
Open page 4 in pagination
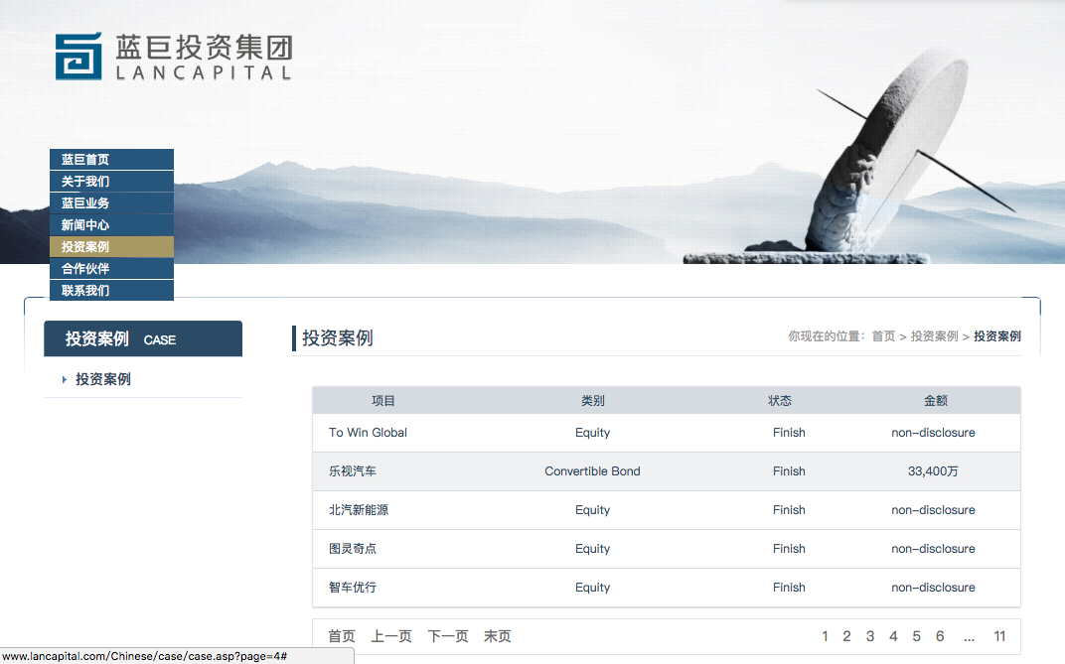(x=893, y=637)
